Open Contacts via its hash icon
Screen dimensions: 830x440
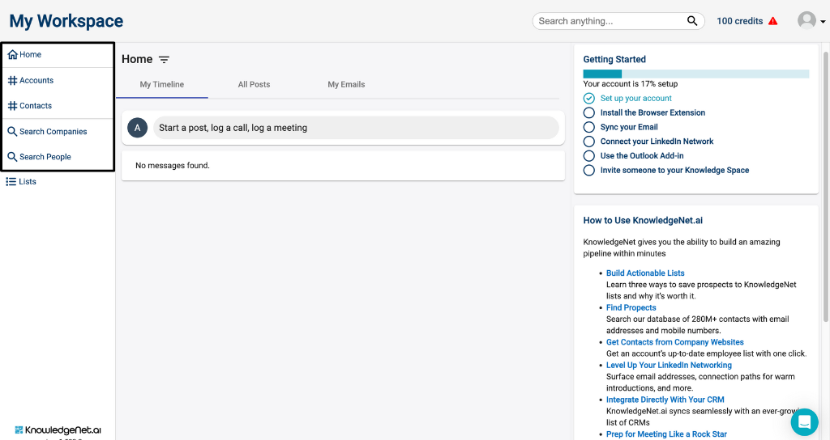(13, 106)
